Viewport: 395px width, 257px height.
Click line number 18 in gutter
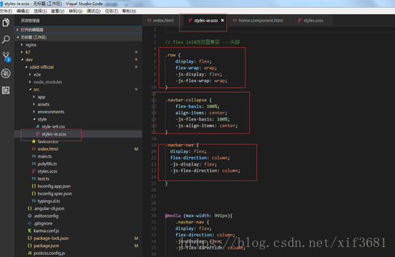[x=154, y=138]
